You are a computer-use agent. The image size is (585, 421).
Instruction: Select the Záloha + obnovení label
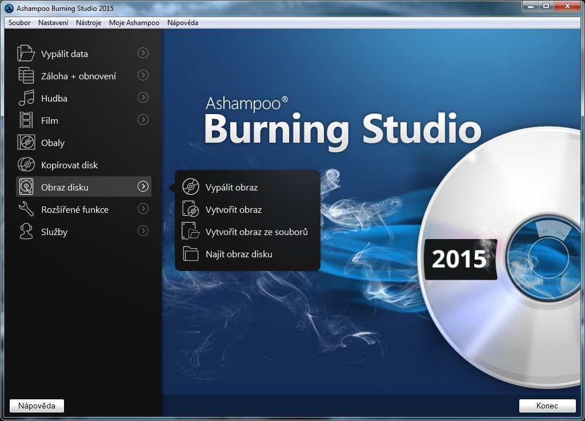[78, 76]
